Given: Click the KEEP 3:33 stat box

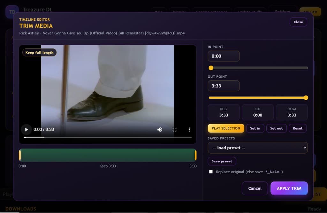Looking at the screenshot, I should (x=224, y=112).
